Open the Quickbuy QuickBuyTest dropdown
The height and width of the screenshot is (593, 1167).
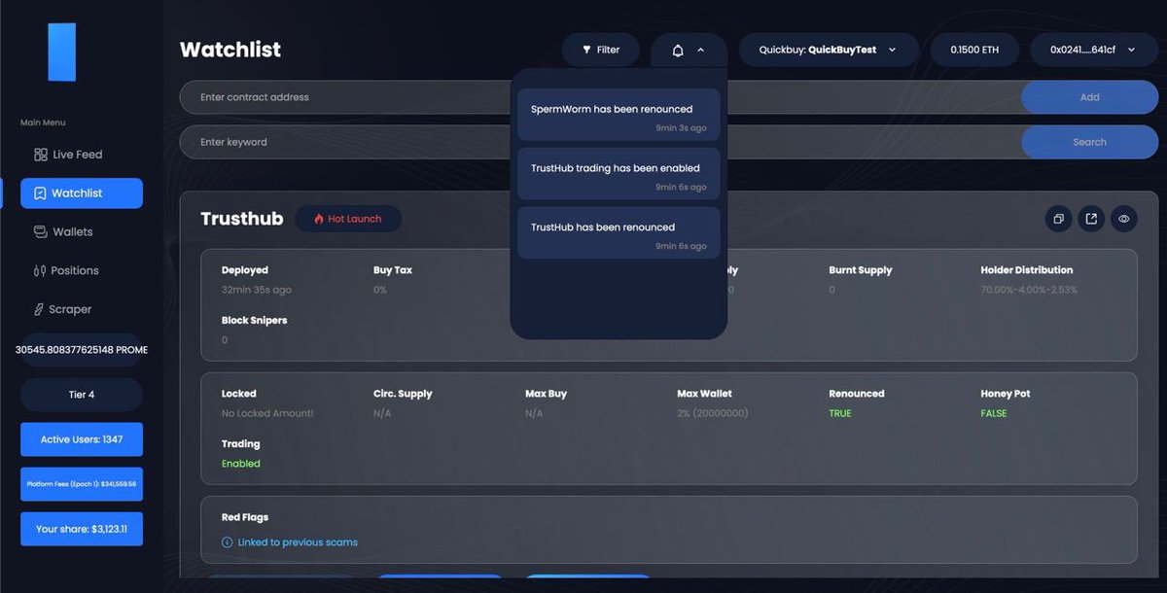click(828, 49)
